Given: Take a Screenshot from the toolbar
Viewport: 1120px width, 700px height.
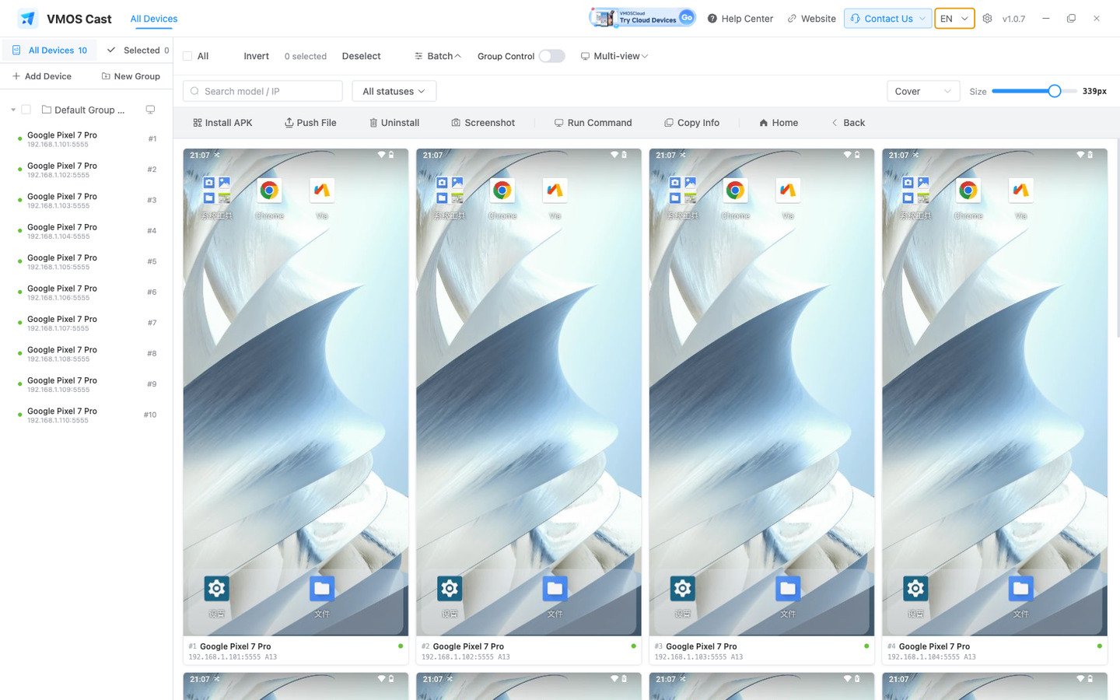Looking at the screenshot, I should click(x=483, y=123).
